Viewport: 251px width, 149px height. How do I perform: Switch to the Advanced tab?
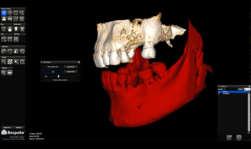click(7, 127)
